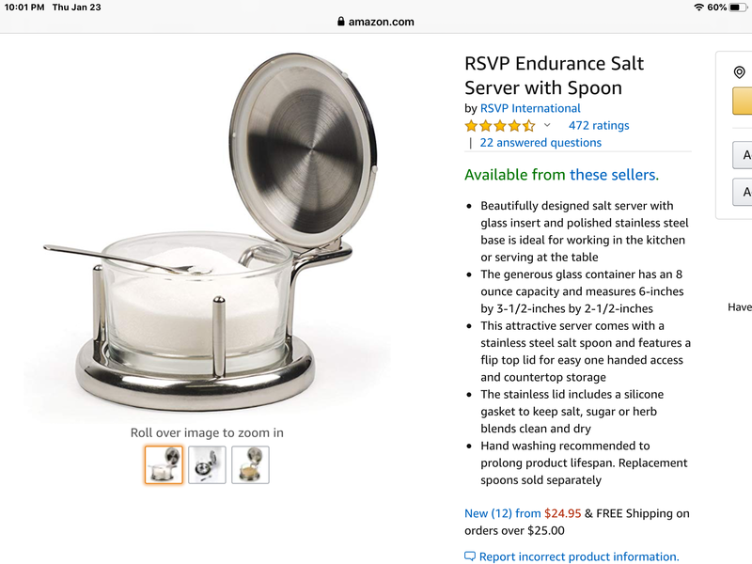Click the these sellers link
Viewport: 752px width, 564px height.
(614, 175)
